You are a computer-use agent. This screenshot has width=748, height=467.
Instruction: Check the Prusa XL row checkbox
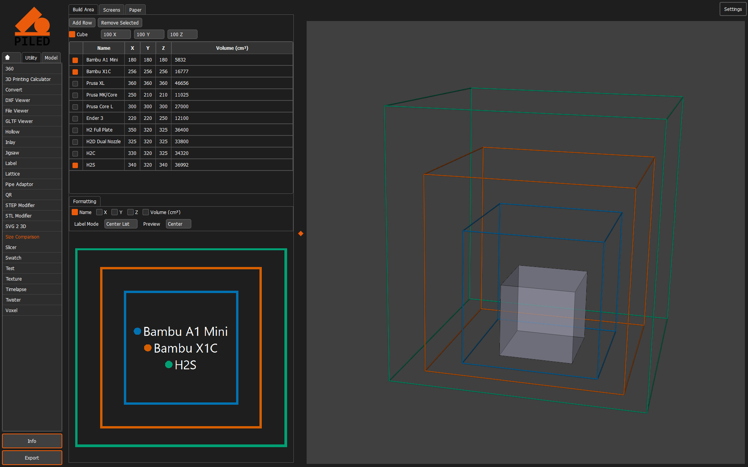point(75,83)
